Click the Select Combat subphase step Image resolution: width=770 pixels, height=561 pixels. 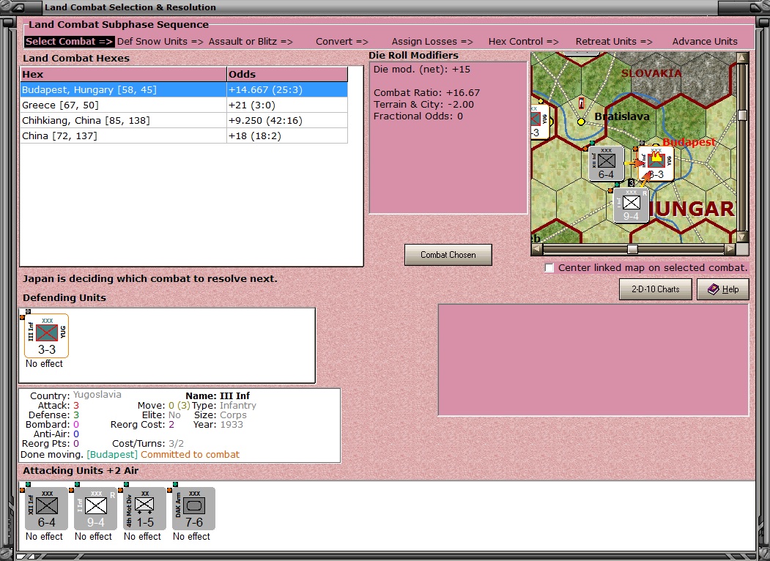70,42
